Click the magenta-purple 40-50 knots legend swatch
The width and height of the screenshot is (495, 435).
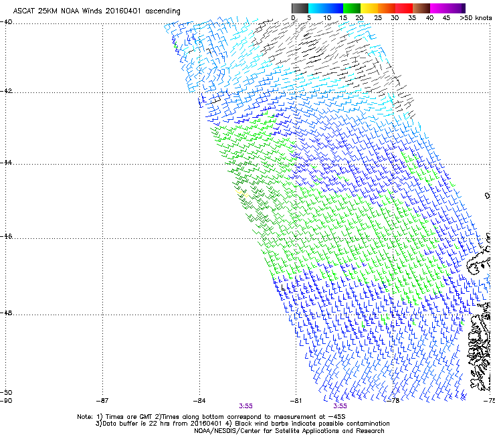click(448, 8)
